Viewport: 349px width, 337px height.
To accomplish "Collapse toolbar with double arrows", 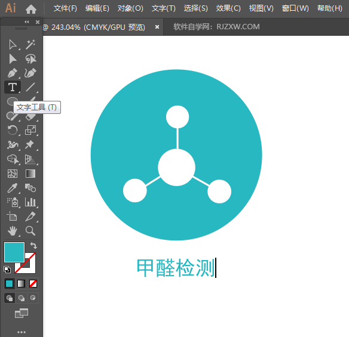I will coord(27,21).
